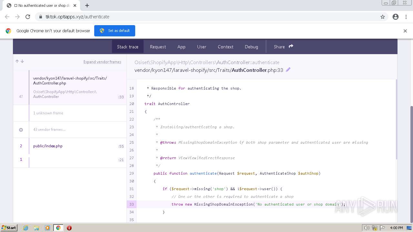Bookmark this page with the star icon
413x232 pixels.
pyautogui.click(x=383, y=17)
